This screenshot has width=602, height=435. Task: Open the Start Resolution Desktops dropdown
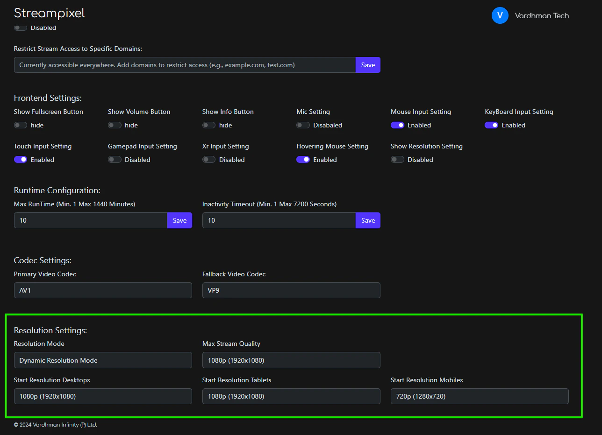click(x=103, y=396)
